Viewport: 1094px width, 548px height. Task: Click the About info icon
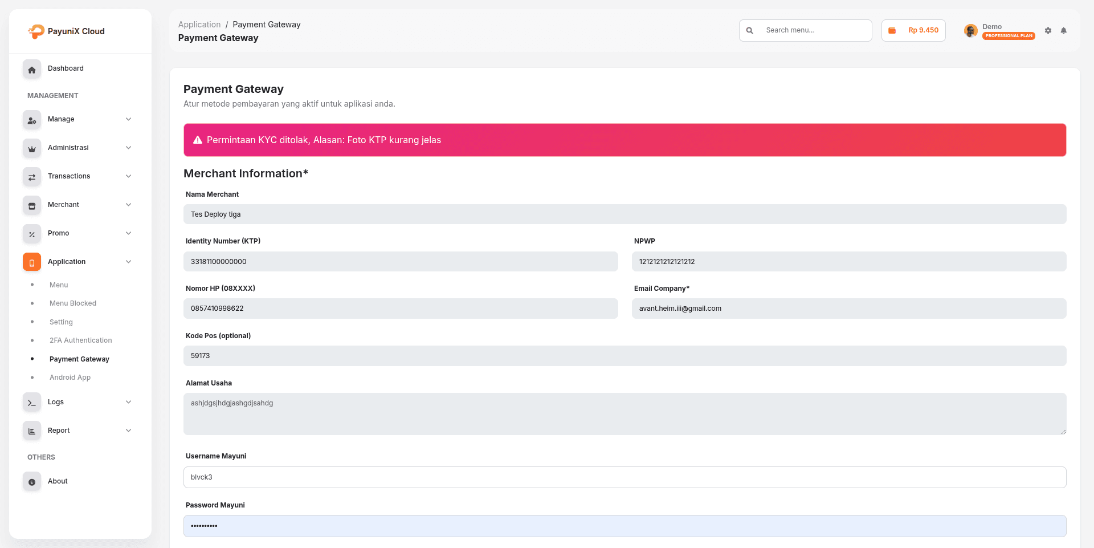click(32, 482)
